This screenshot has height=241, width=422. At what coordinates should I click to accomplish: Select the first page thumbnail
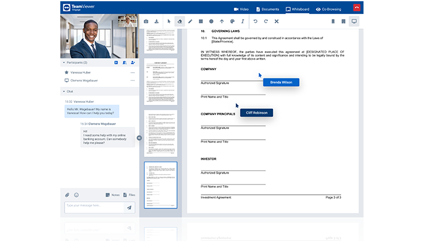tap(161, 41)
